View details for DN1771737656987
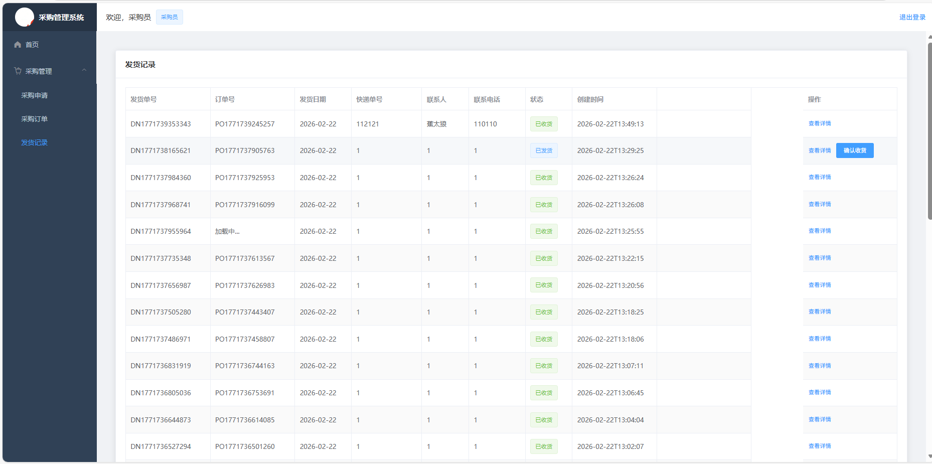932x464 pixels. [820, 285]
